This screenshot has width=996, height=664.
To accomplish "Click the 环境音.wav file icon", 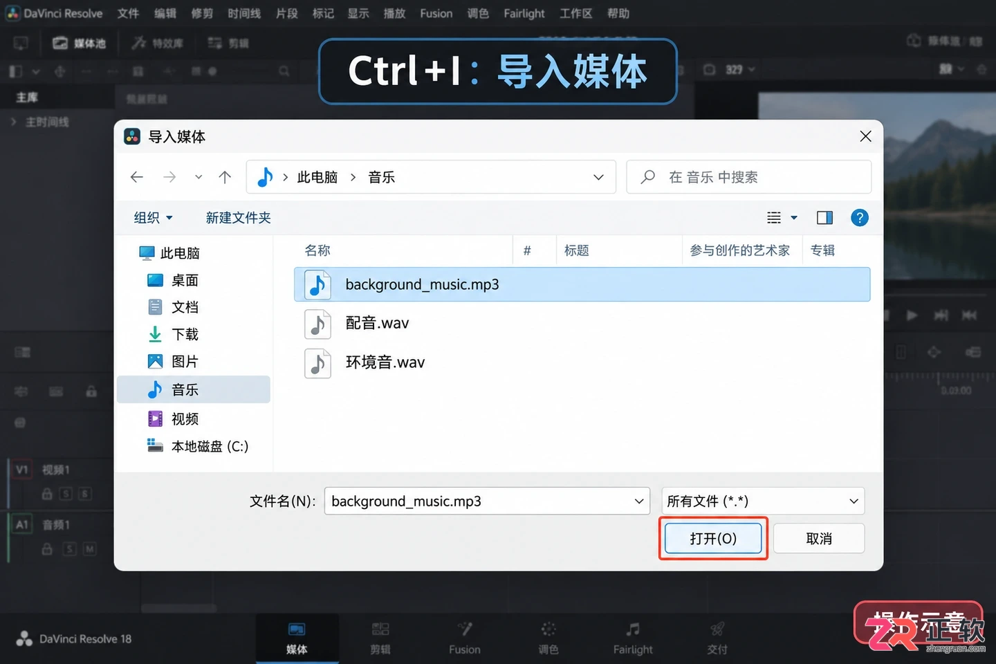I will [x=317, y=363].
